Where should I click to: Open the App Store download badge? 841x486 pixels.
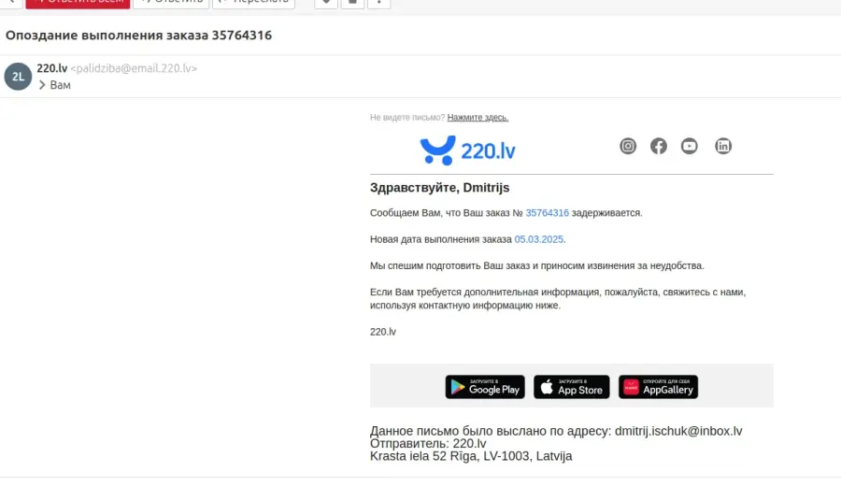click(x=572, y=387)
